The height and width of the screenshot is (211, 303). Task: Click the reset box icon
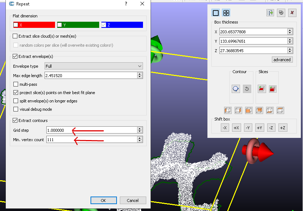click(x=281, y=13)
